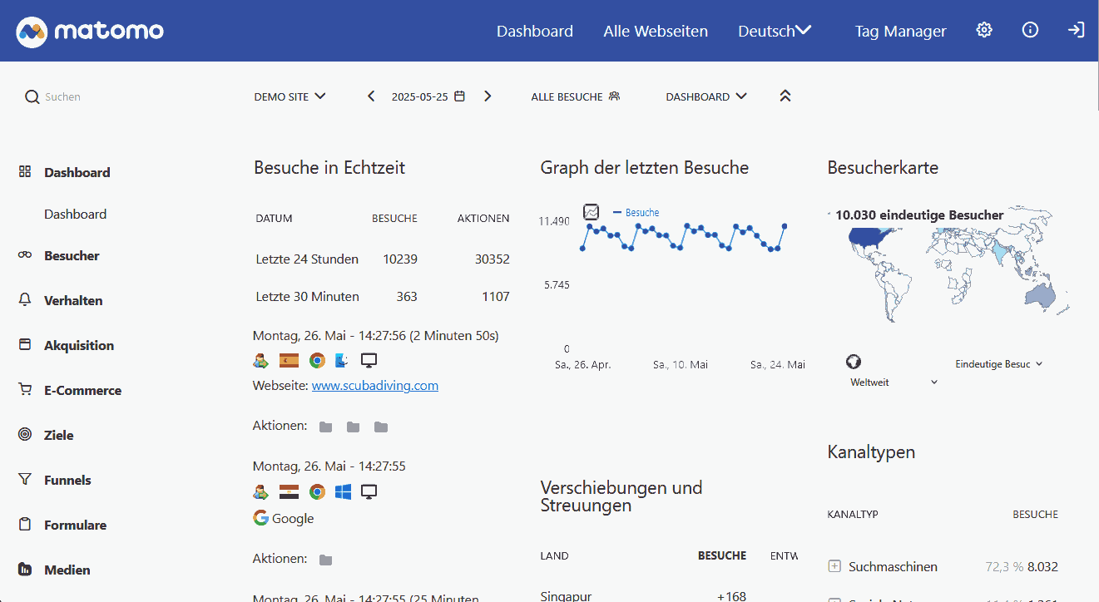Sort by BESUCHE in Kanaltypen table
Image resolution: width=1099 pixels, height=602 pixels.
coord(1035,515)
